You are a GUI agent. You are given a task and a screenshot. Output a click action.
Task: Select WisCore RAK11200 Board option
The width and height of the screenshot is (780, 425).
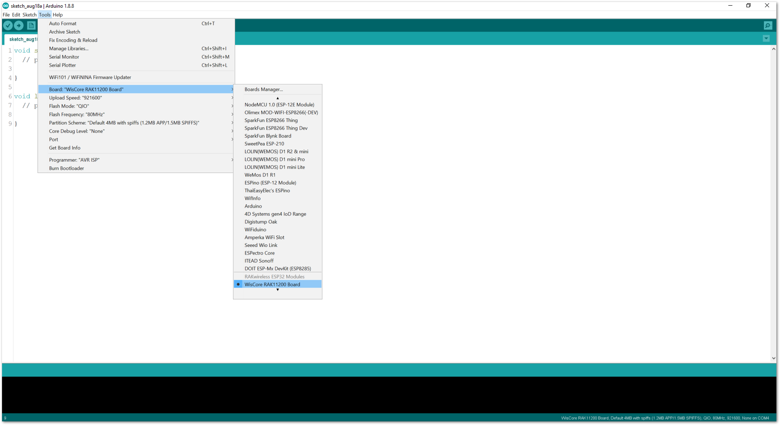(277, 284)
